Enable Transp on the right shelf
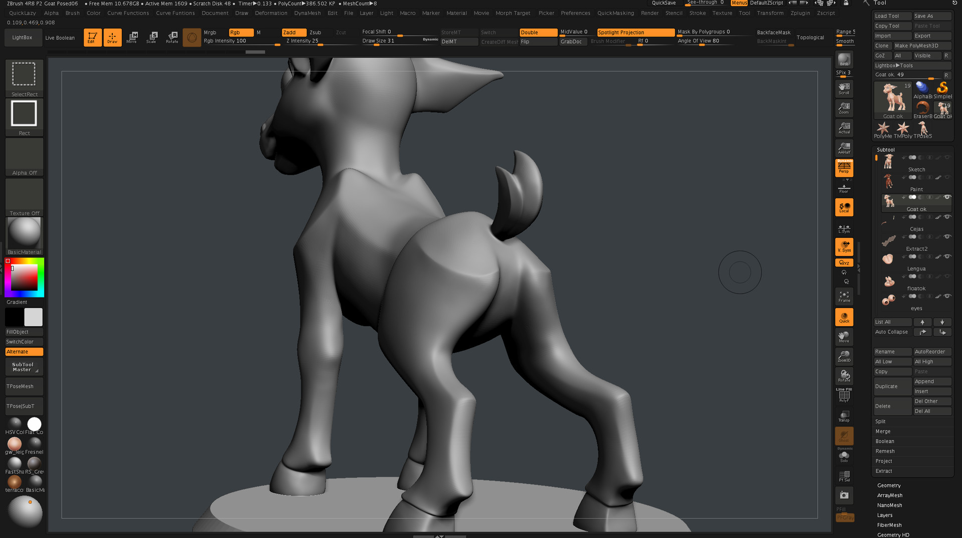This screenshot has width=962, height=538. click(x=845, y=415)
